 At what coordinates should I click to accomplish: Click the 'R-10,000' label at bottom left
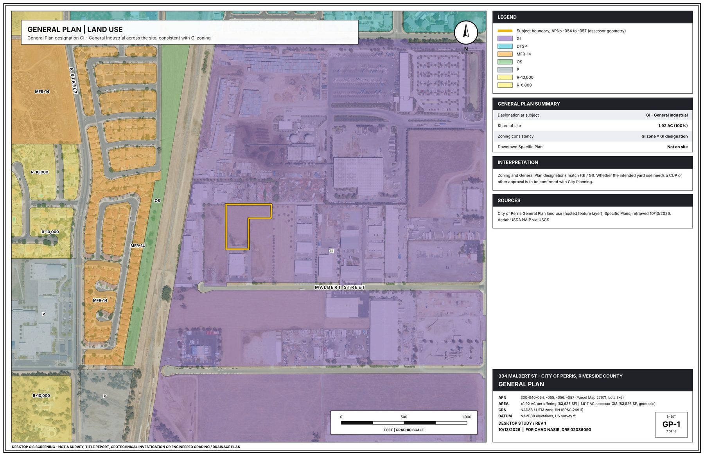[41, 396]
